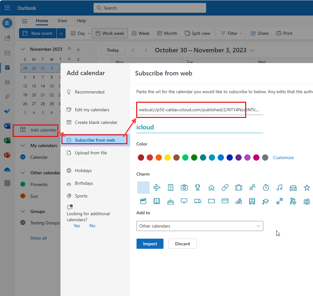The width and height of the screenshot is (313, 296).
Task: Switch to the Home tab
Action: (x=42, y=21)
